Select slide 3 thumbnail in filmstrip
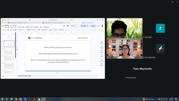 9,51
